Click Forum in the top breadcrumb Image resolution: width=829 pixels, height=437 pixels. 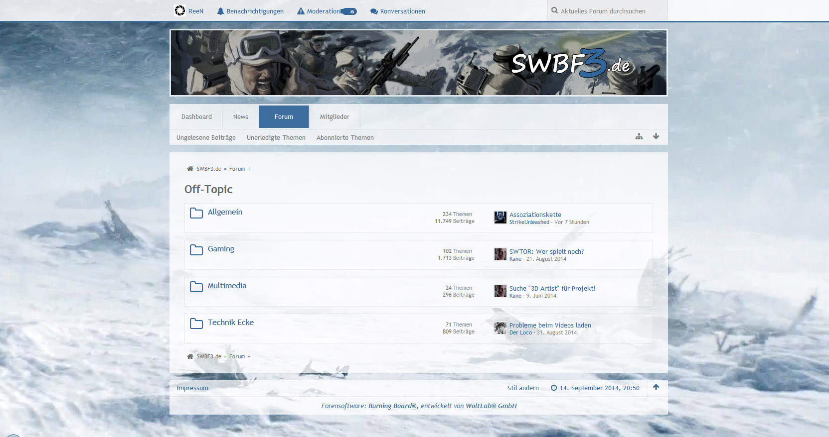[237, 169]
